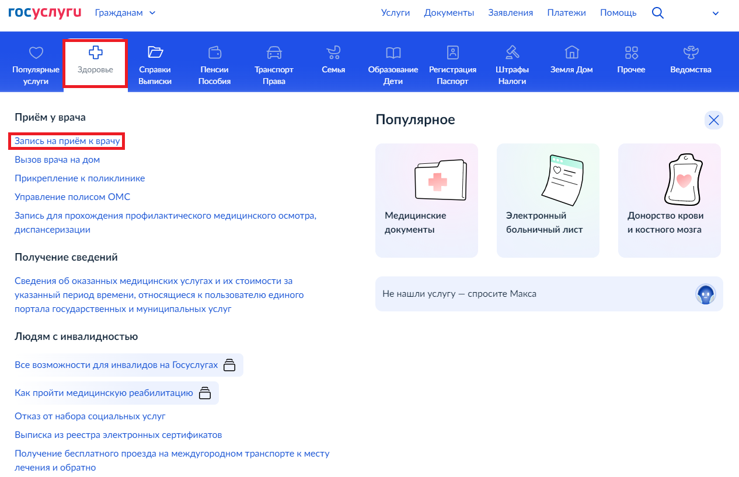Open the Ведомства category tab

[x=691, y=61]
